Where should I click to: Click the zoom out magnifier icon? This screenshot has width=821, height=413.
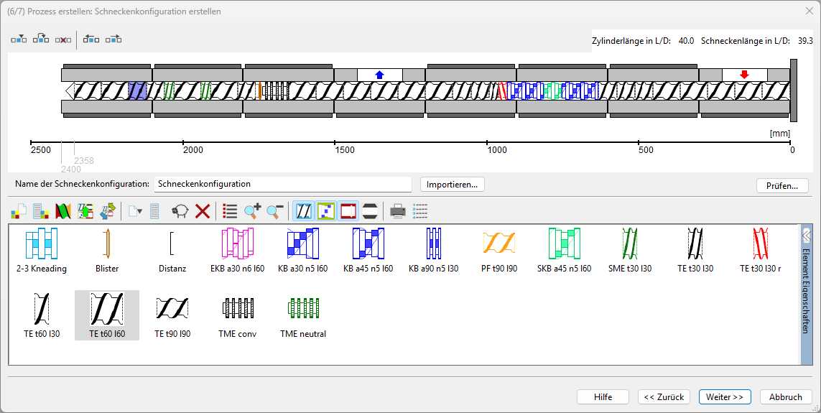[274, 211]
